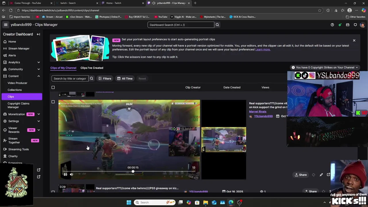The width and height of the screenshot is (368, 207).
Task: Open the playing clip in new window icon
Action: click(x=328, y=175)
